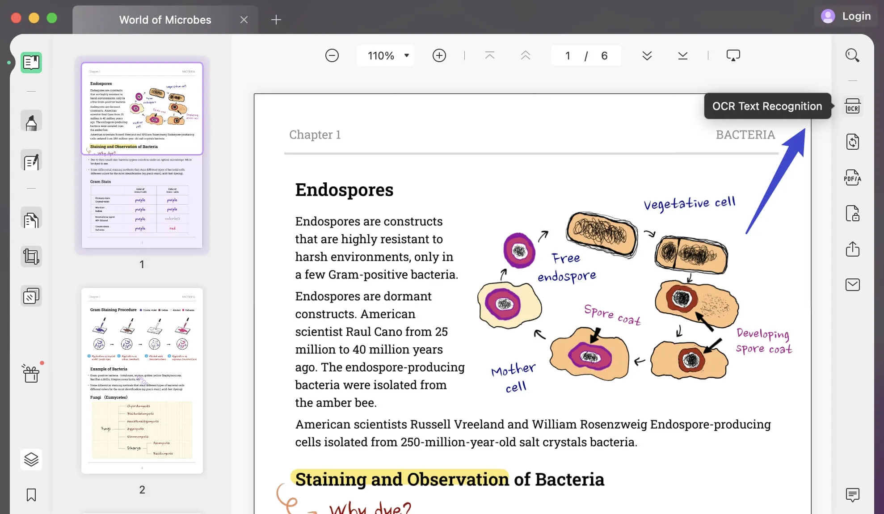Screen dimensions: 884x514
Task: Click the Convert PDF icon in right sidebar
Action: [x=852, y=142]
